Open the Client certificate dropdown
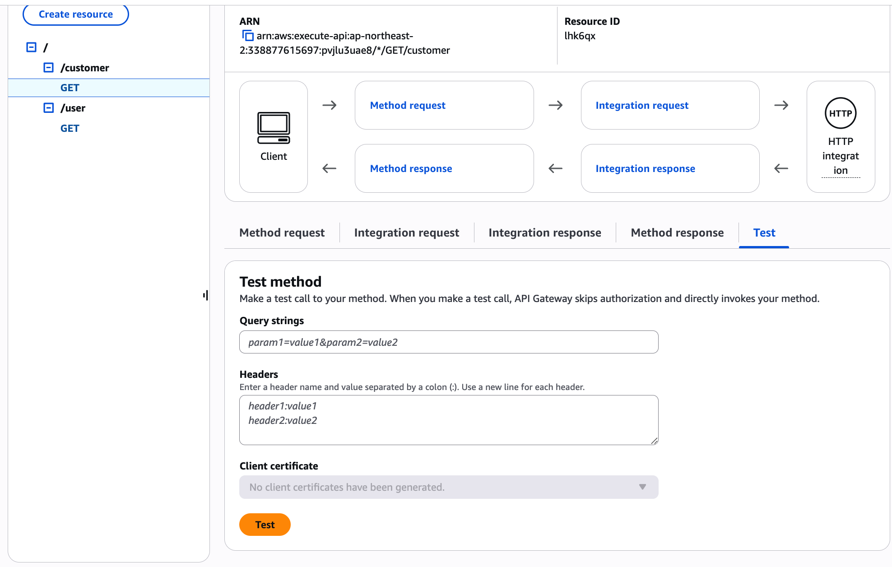Image resolution: width=892 pixels, height=567 pixels. pos(448,487)
